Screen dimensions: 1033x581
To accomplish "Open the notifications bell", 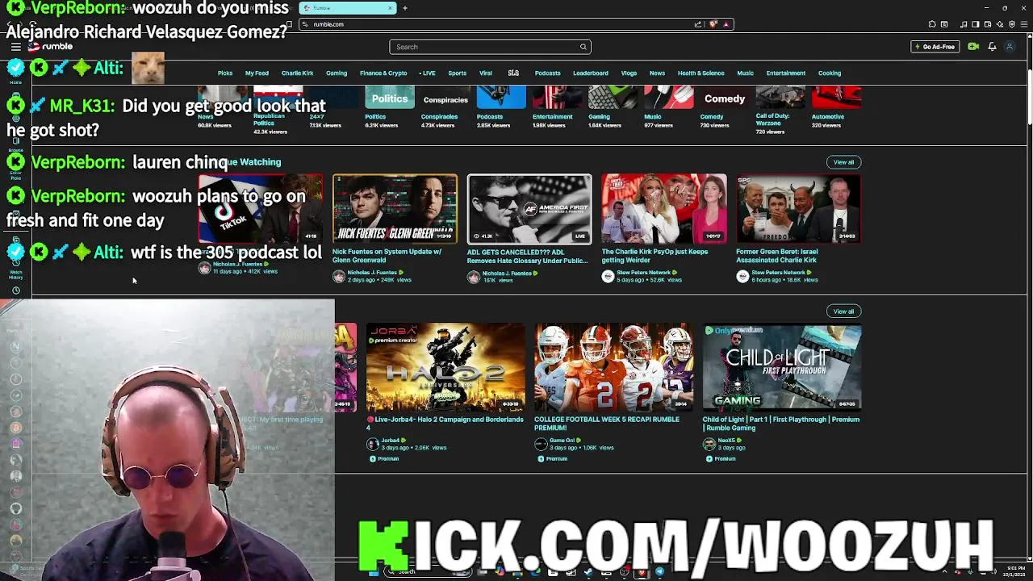I will 992,47.
